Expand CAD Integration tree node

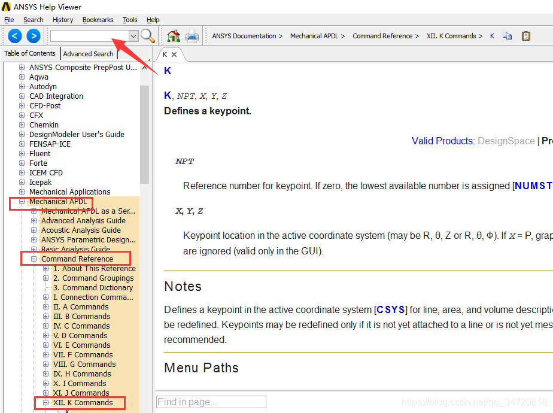(22, 96)
